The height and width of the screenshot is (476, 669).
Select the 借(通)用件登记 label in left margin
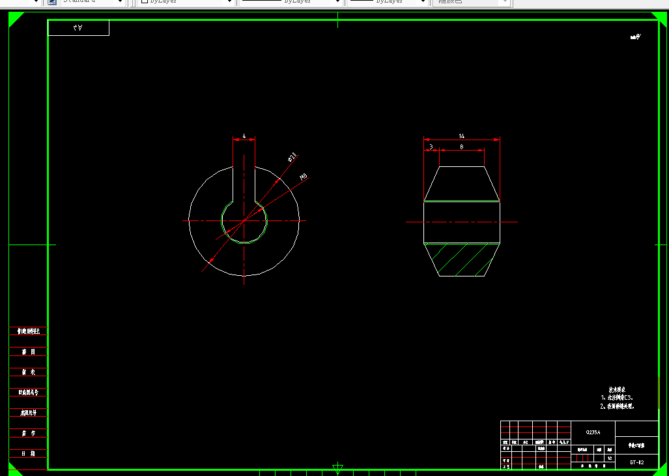point(29,331)
